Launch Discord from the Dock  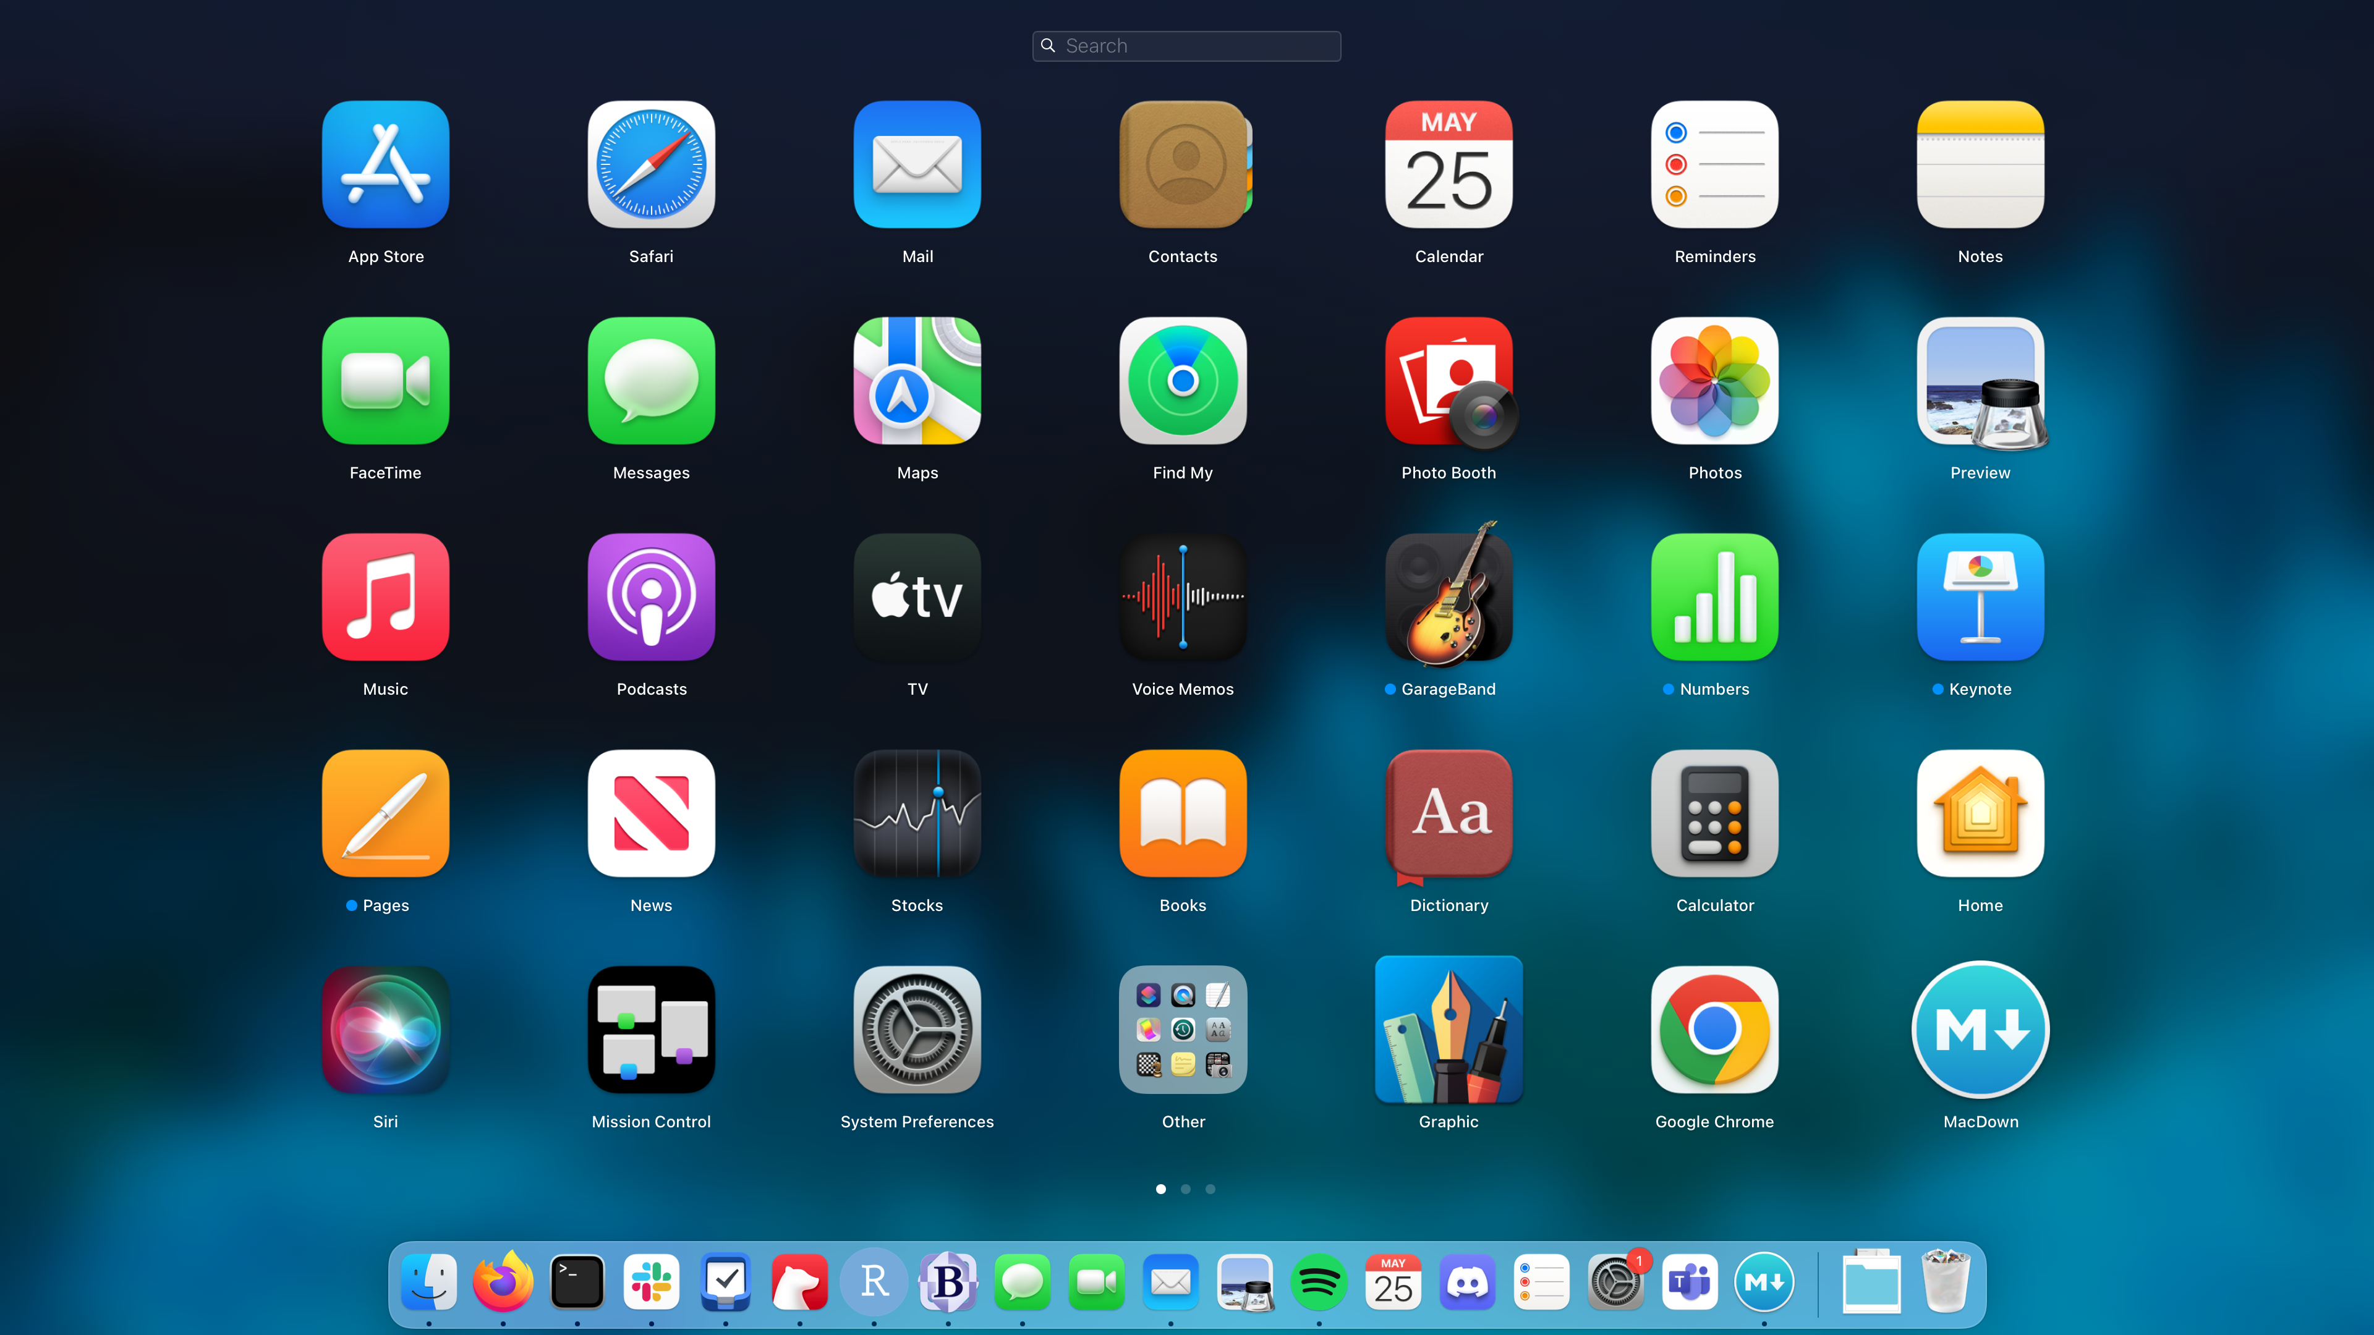click(1467, 1282)
